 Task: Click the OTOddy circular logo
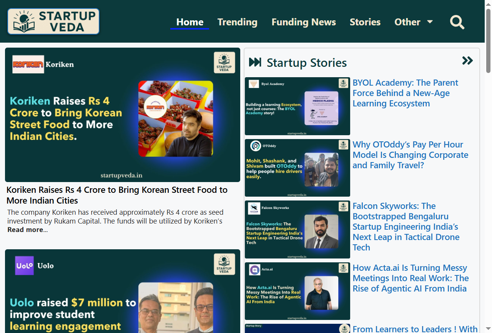click(x=255, y=146)
